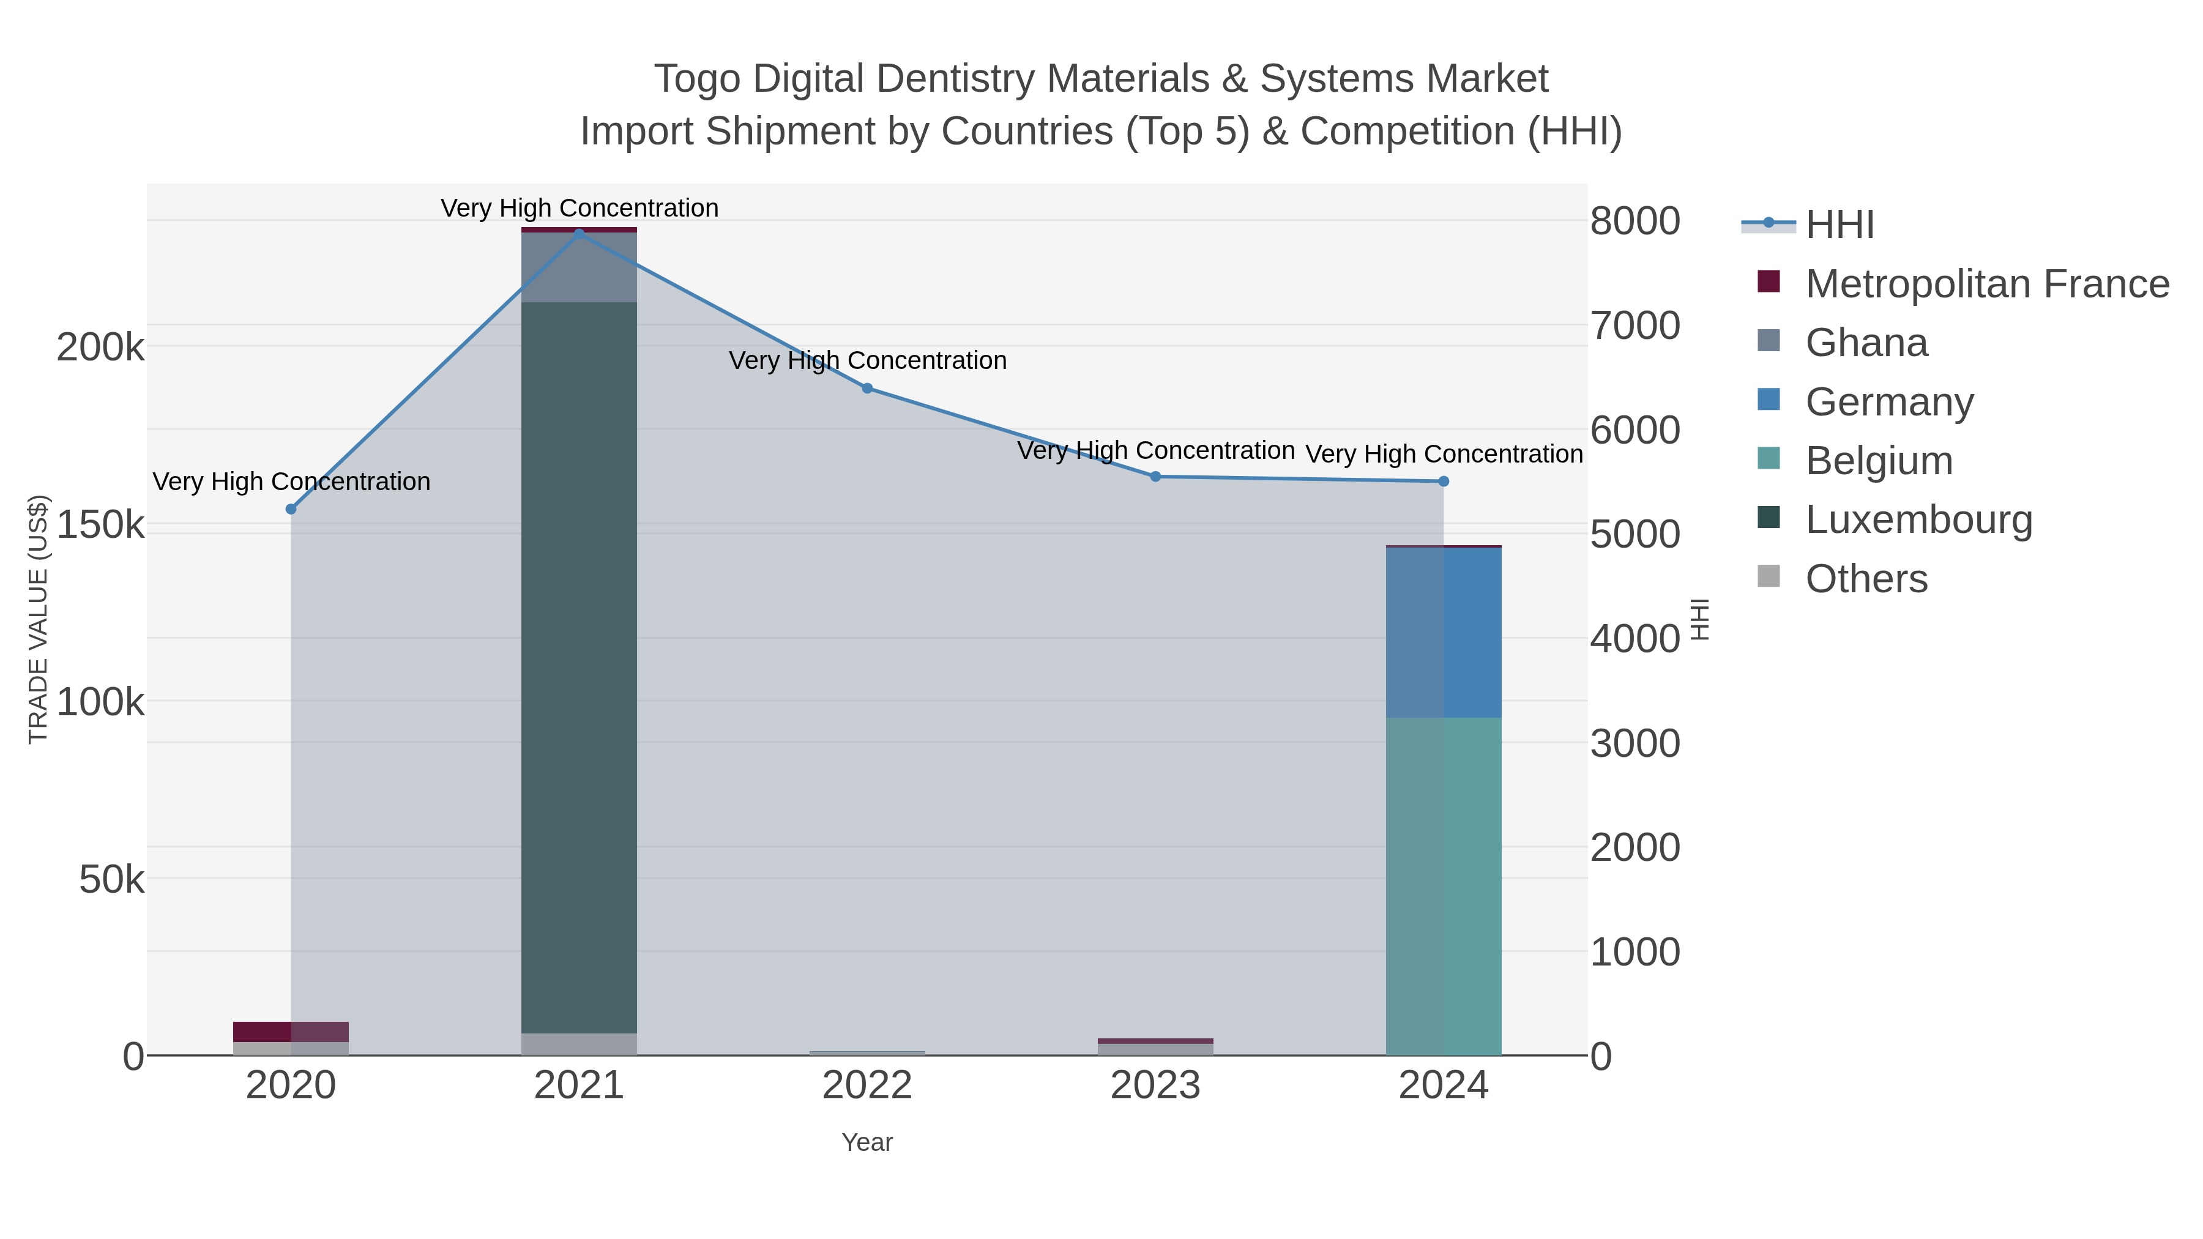Click the HHI line marker for 2021
Image resolution: width=2203 pixels, height=1239 pixels.
pos(579,234)
